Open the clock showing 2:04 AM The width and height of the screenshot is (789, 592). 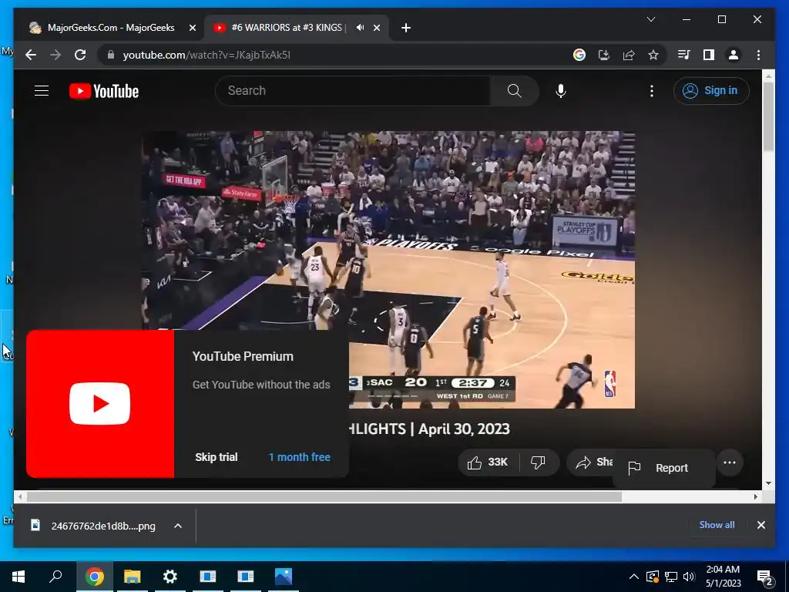[723, 577]
